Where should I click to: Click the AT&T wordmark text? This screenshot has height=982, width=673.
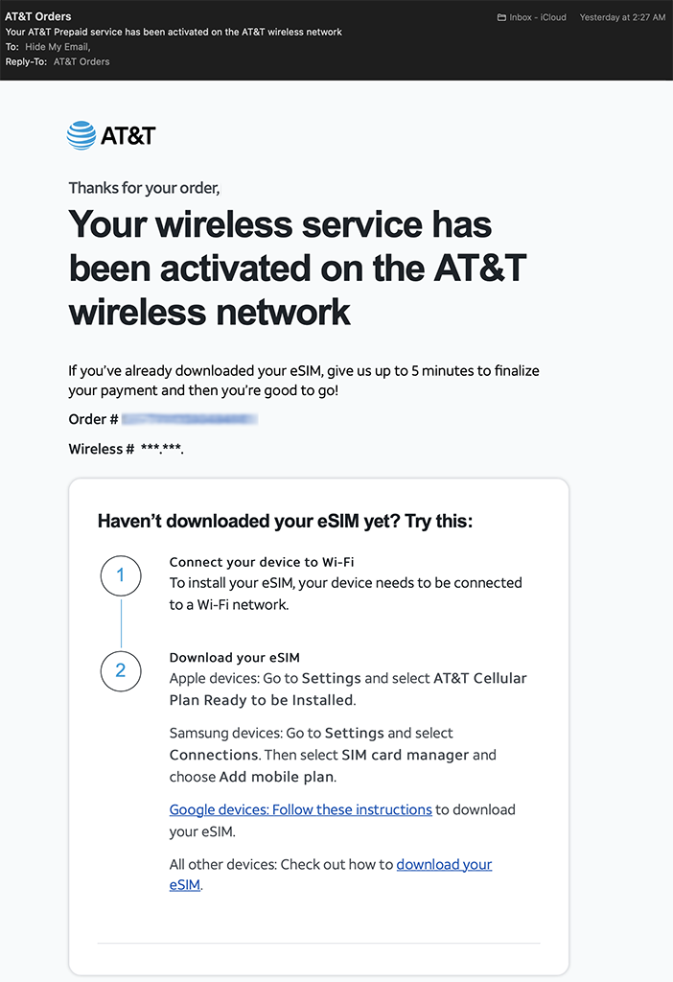pos(128,135)
